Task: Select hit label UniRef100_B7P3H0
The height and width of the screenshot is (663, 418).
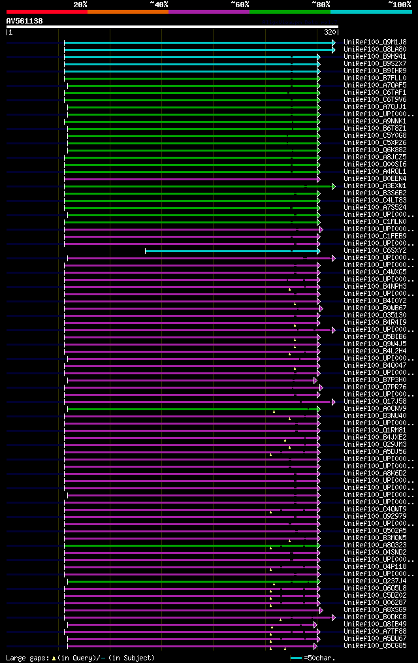Action: (375, 380)
